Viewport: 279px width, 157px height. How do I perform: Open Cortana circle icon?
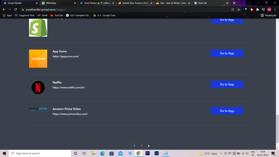(x=76, y=153)
